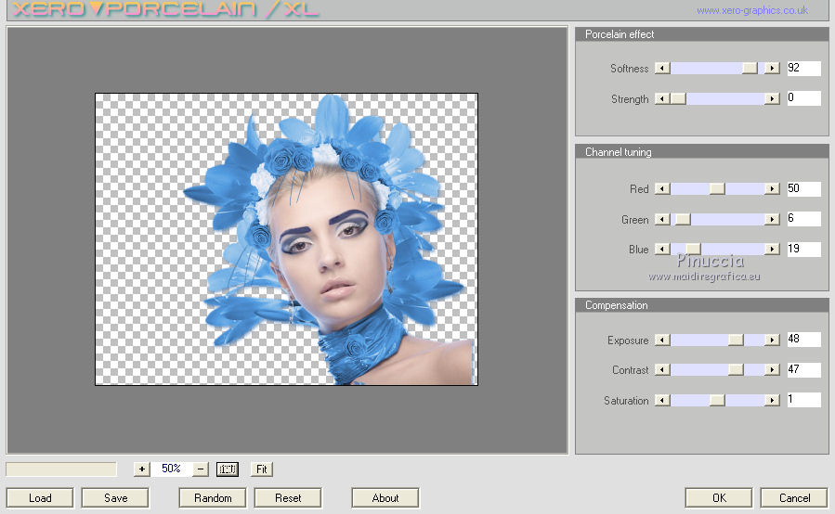Increase Blue channel with right arrow

click(771, 250)
